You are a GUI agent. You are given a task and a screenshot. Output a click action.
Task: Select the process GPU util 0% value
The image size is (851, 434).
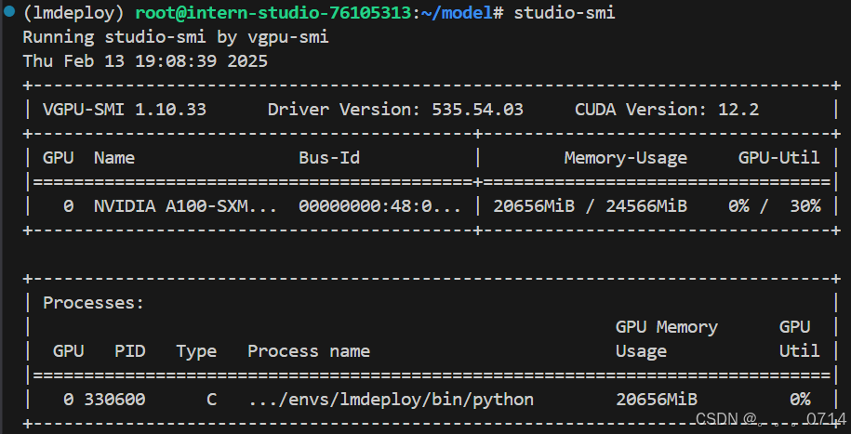[800, 400]
